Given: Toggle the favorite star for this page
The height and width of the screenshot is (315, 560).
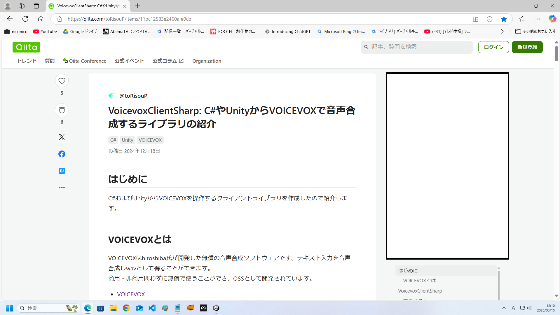Looking at the screenshot, I should [504, 19].
